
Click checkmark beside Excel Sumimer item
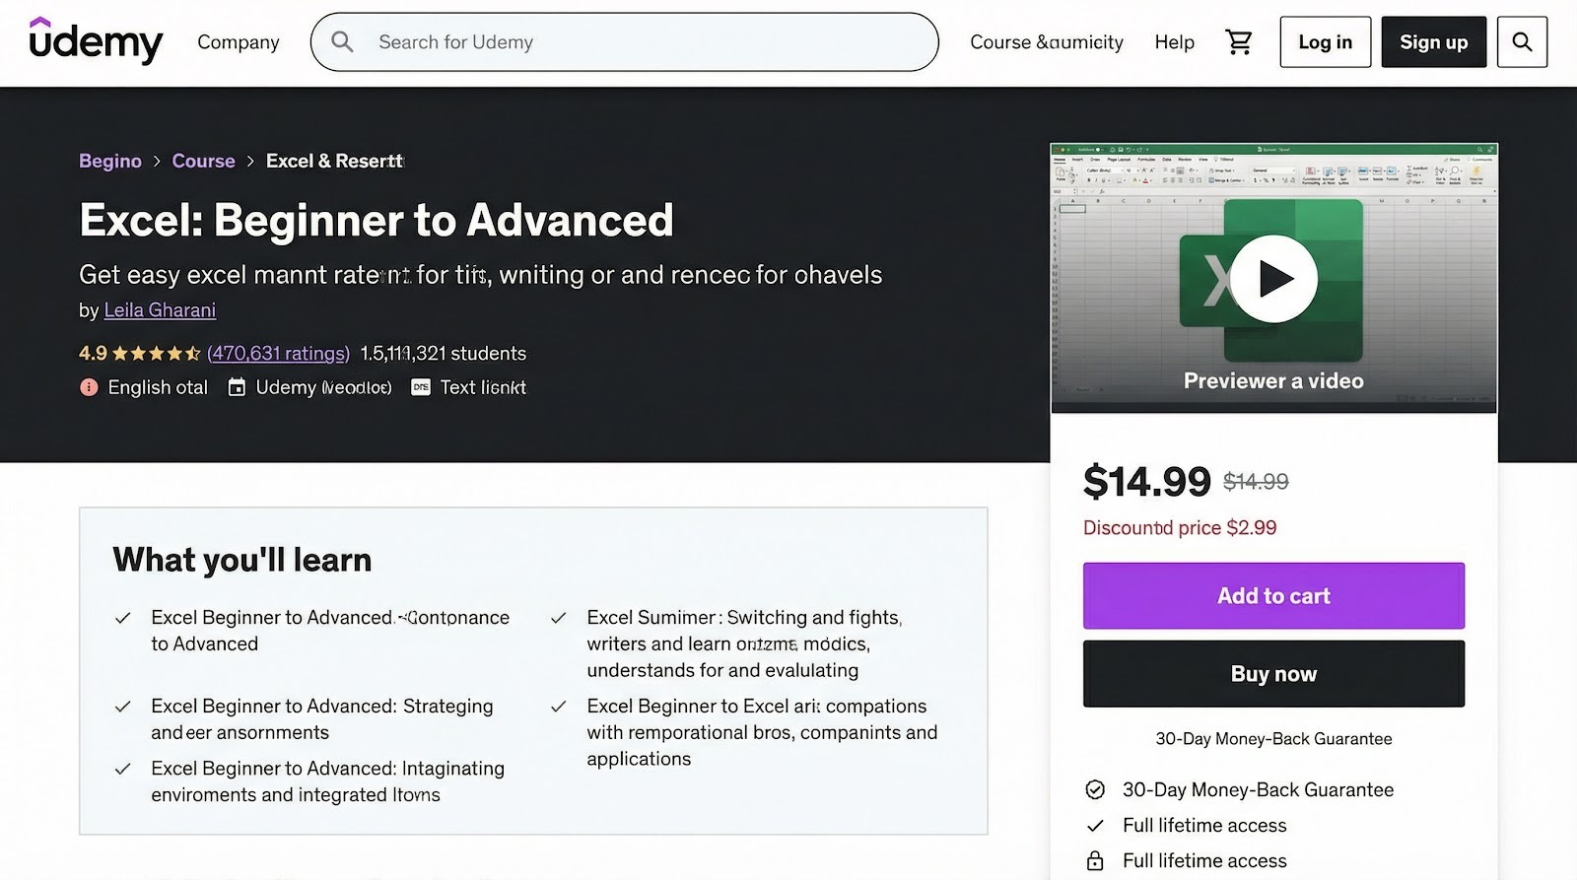(558, 618)
